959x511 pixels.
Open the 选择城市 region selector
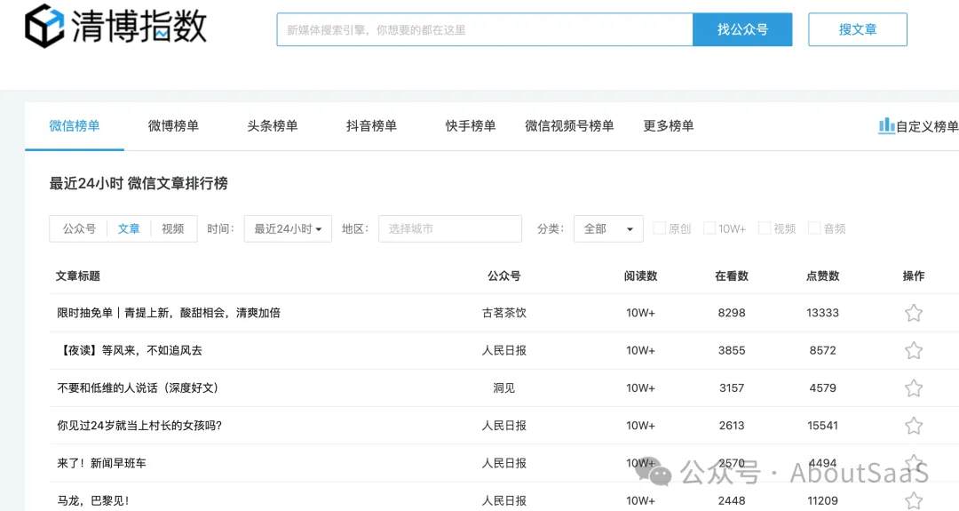click(x=449, y=228)
